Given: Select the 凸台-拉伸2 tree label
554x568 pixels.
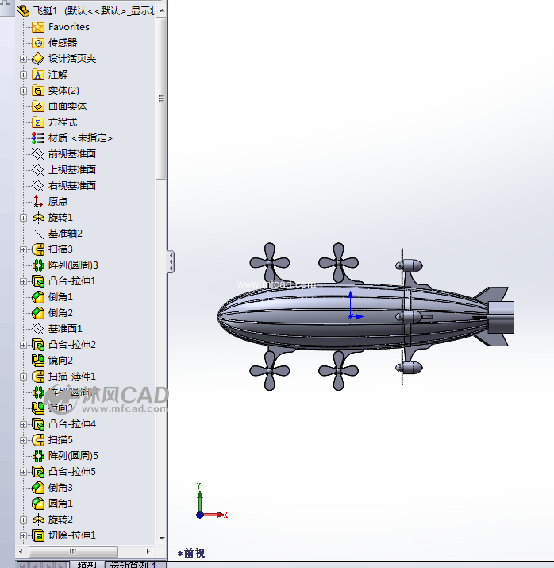Looking at the screenshot, I should click(x=72, y=345).
